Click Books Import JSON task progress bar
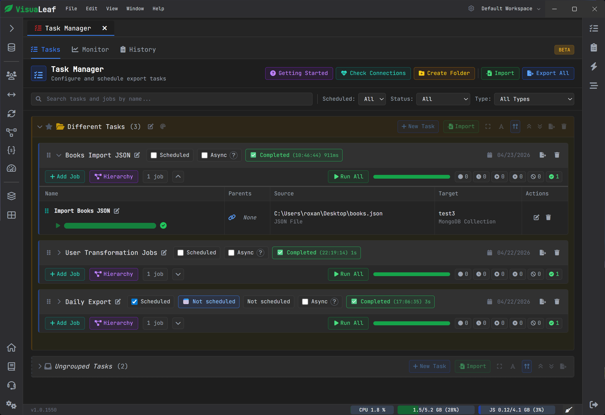This screenshot has height=415, width=605. pyautogui.click(x=412, y=177)
